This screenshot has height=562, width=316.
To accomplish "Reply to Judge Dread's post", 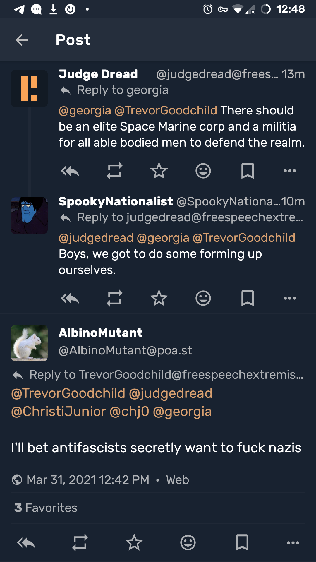I will (70, 171).
